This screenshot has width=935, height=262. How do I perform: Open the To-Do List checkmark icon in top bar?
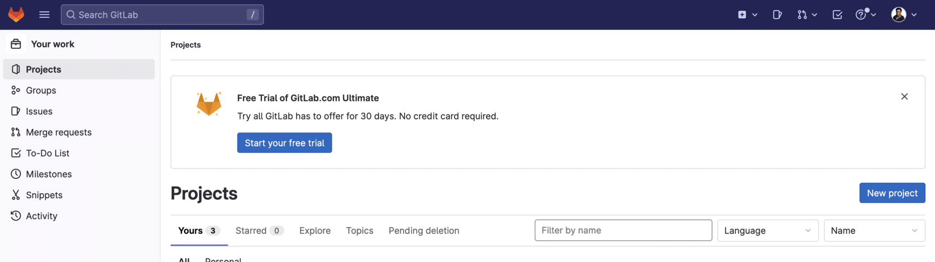click(837, 15)
